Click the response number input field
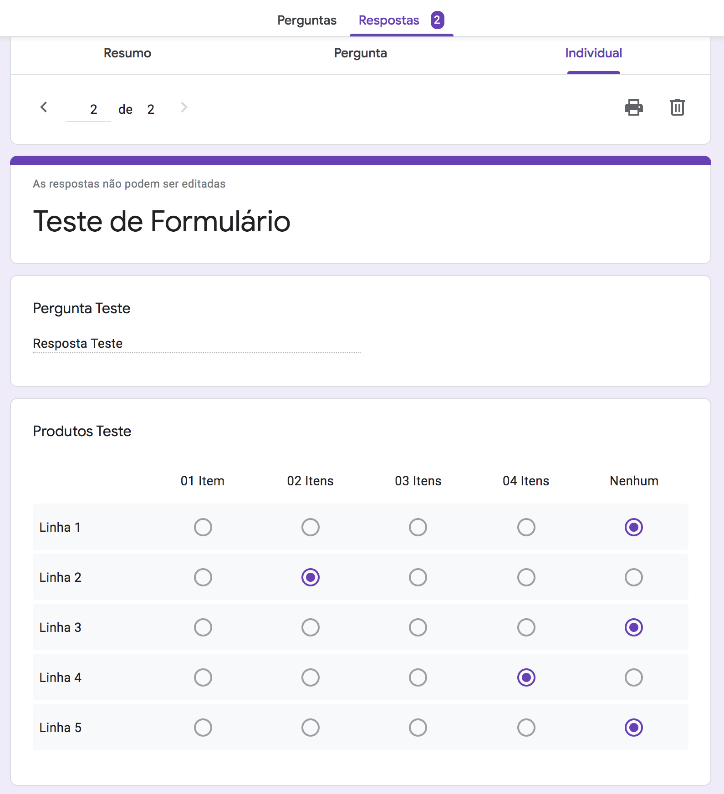This screenshot has height=794, width=724. [88, 109]
